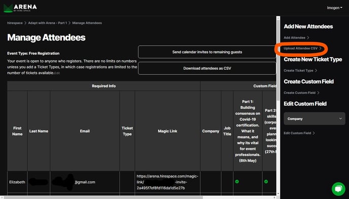Viewport: 349px width, 199px height.
Task: Open the live chat bubble icon
Action: [x=338, y=189]
